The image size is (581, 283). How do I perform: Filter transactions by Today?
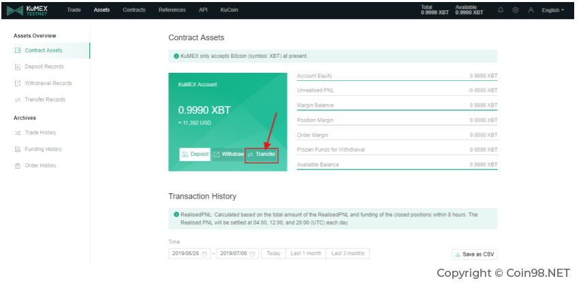pos(273,253)
